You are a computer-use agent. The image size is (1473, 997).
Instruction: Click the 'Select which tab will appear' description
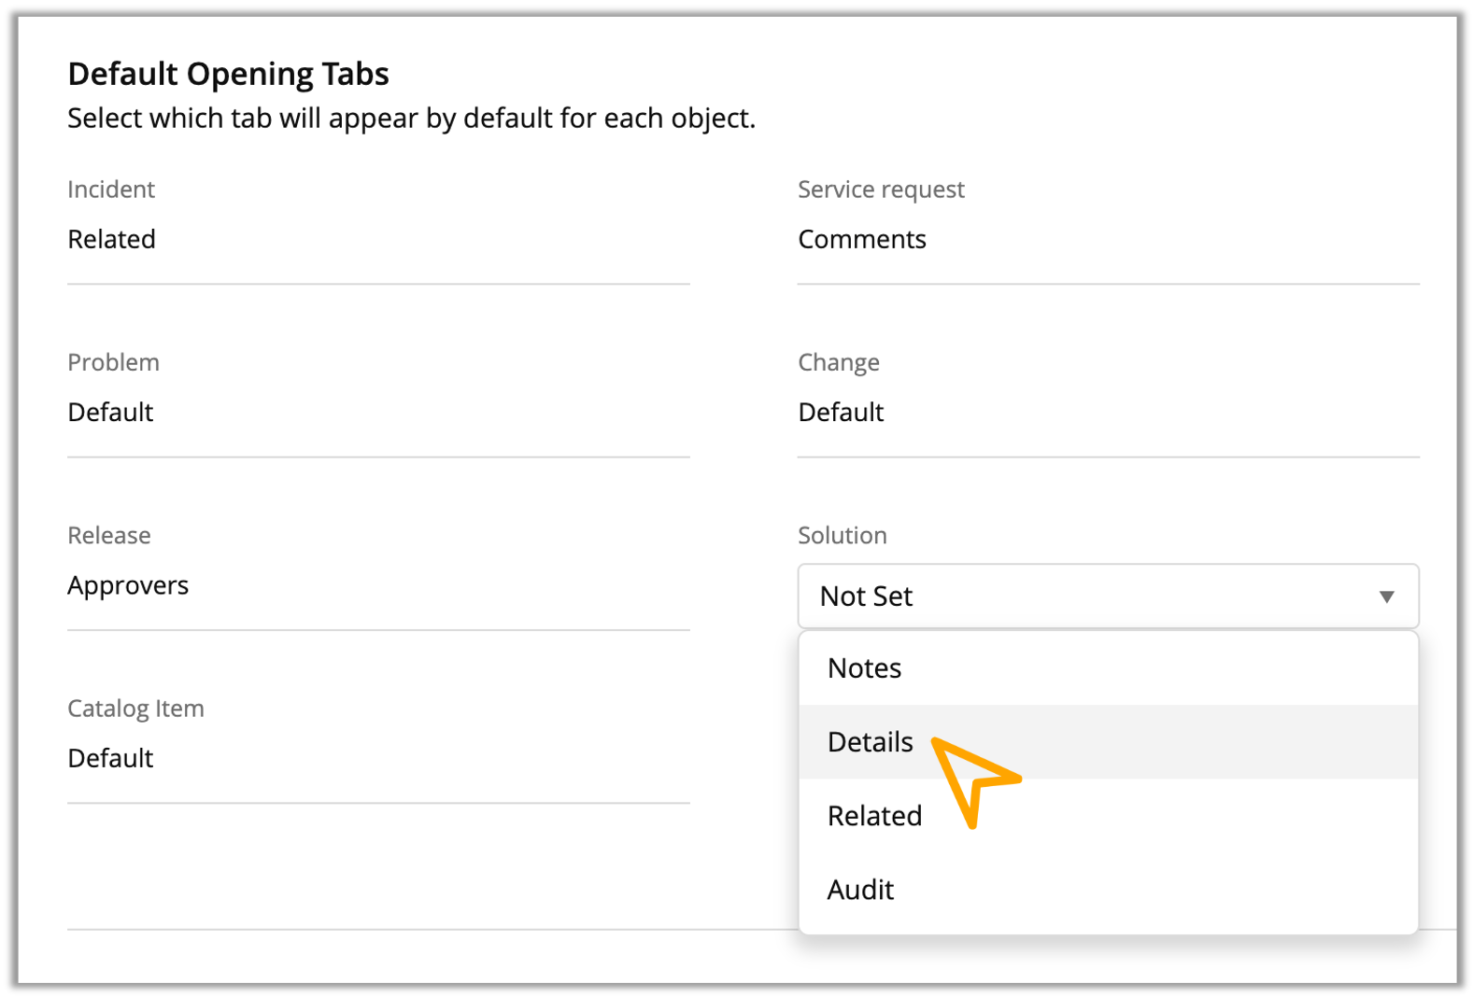tap(411, 119)
